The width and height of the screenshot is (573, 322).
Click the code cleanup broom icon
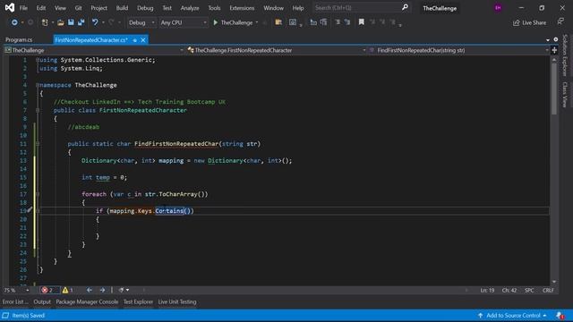click(x=122, y=290)
